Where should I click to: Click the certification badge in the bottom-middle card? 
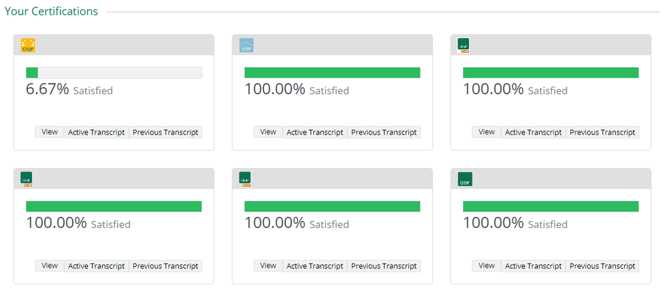(246, 179)
